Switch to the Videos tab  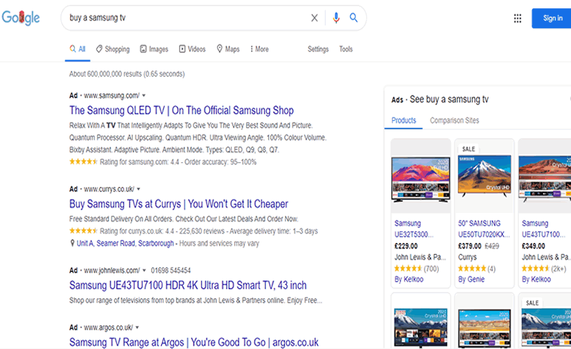click(192, 49)
